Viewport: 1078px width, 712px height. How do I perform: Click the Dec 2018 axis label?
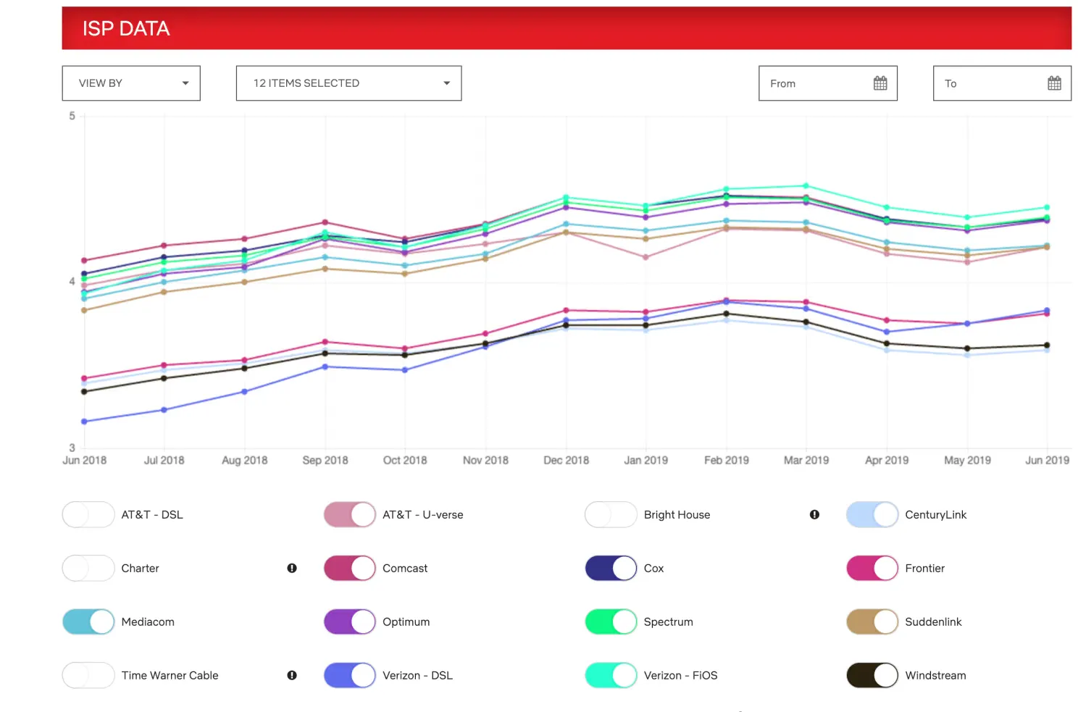tap(567, 461)
